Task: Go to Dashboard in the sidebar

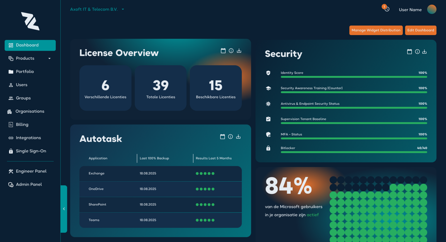Action: coord(30,45)
